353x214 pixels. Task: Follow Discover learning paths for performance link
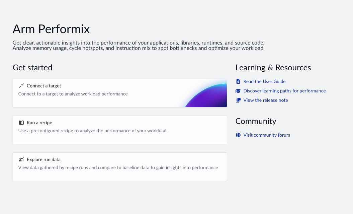[284, 91]
